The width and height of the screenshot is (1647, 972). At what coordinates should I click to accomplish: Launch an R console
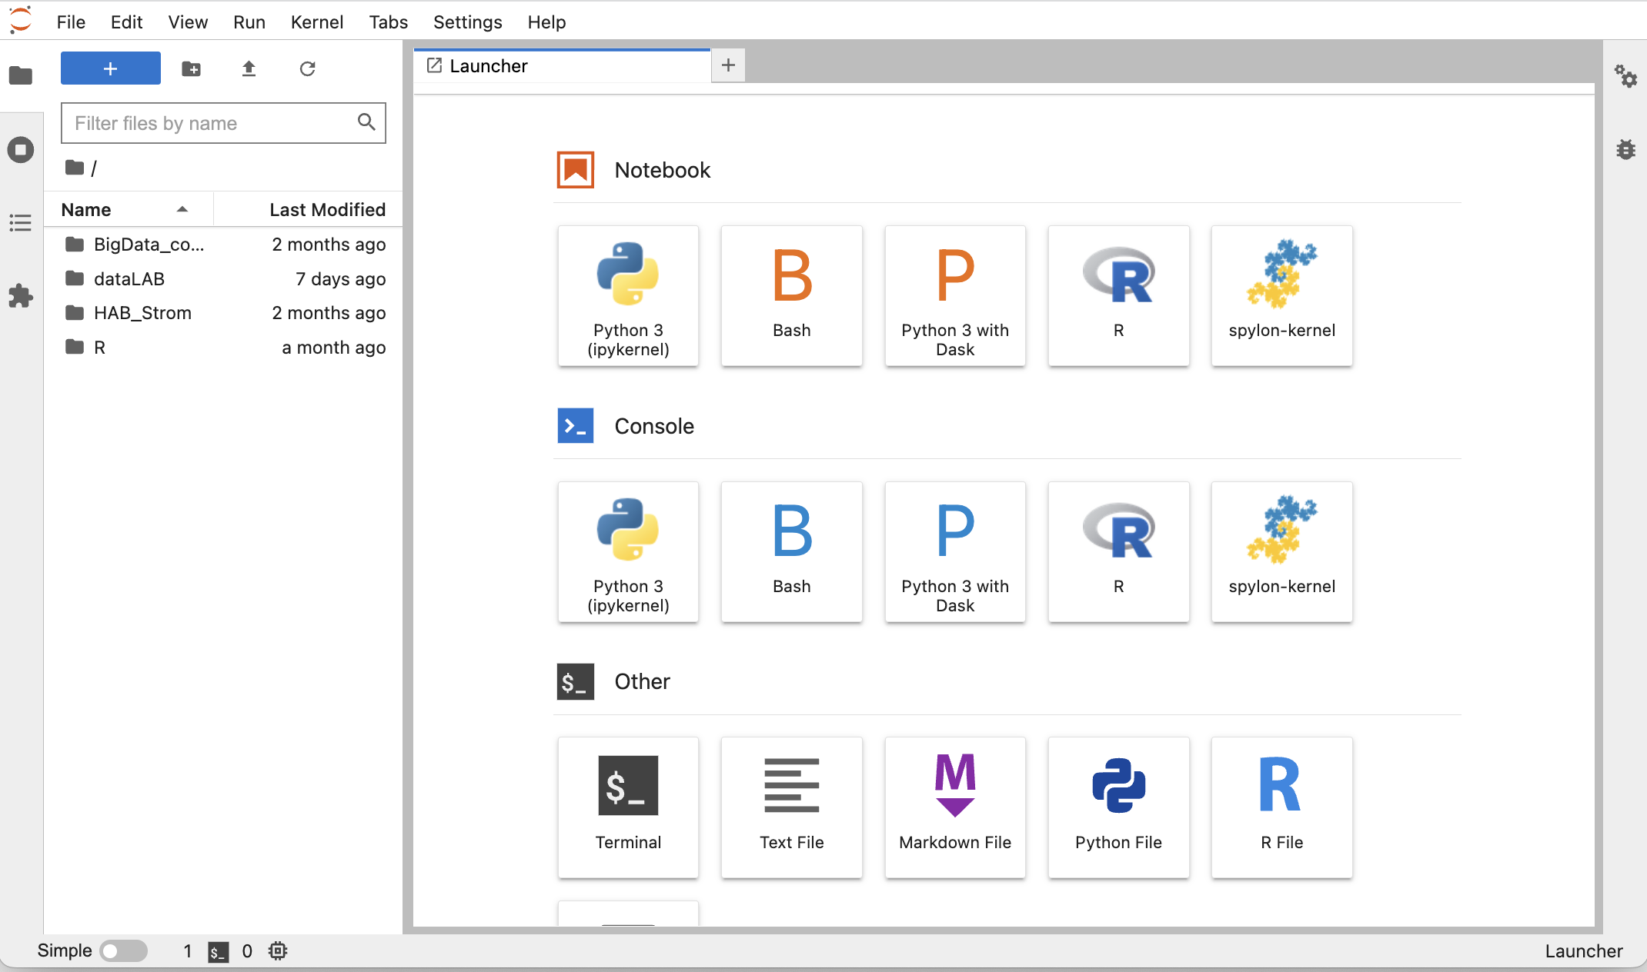[x=1119, y=551]
